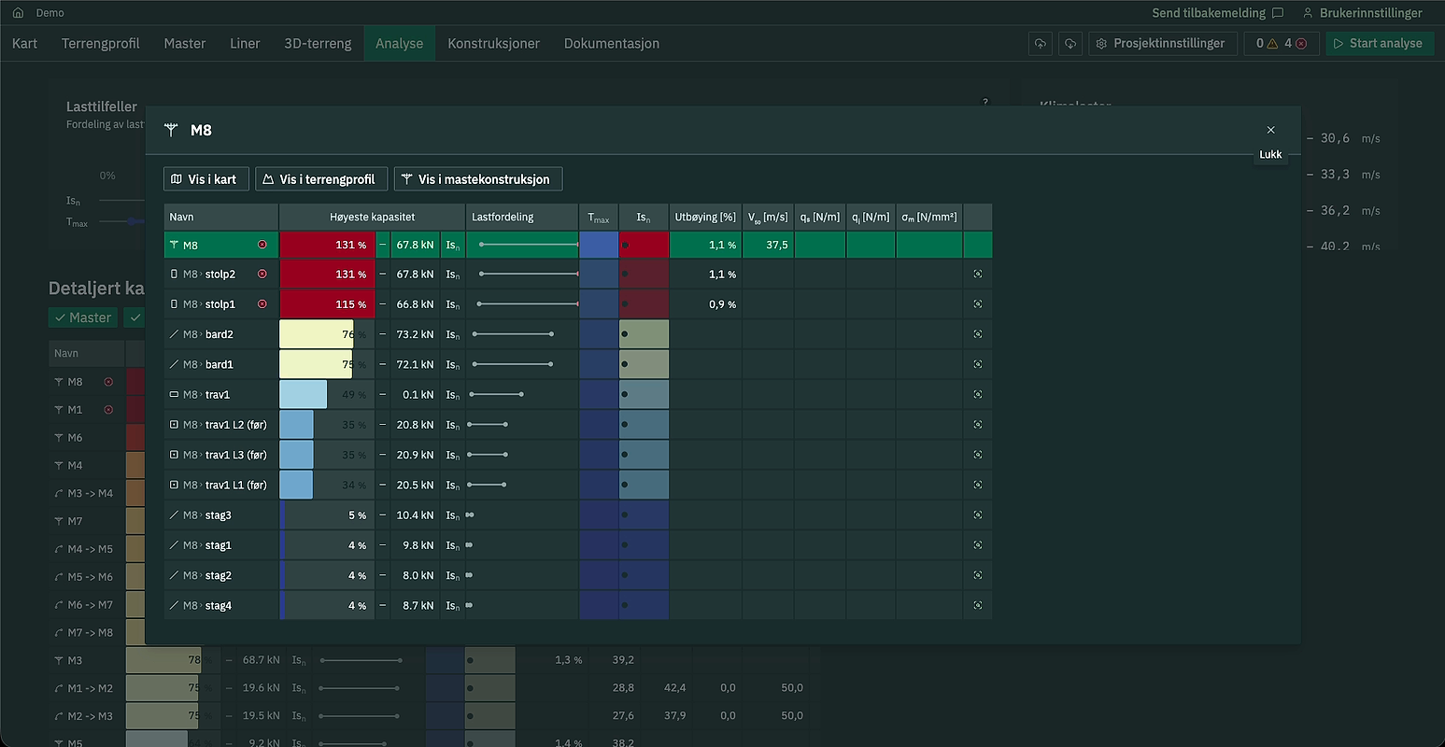Click the locate icon in the stolp1 row
The image size is (1445, 747).
pos(978,304)
